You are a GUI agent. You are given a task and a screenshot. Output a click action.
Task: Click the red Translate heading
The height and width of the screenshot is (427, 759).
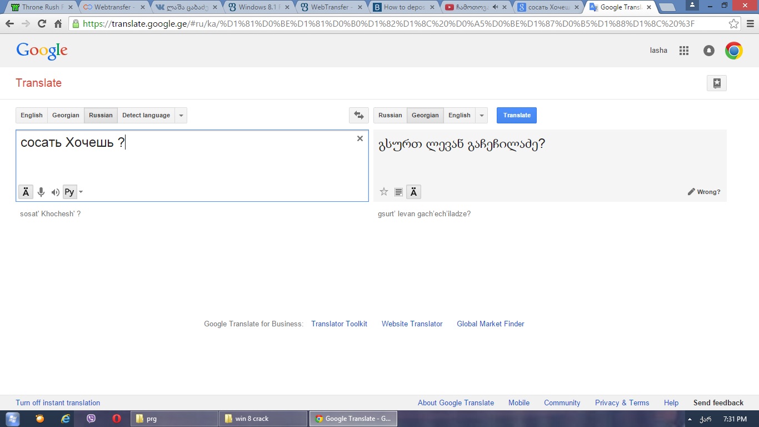38,83
